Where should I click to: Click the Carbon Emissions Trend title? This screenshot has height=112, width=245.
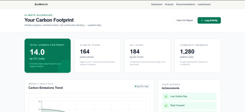coord(46,88)
